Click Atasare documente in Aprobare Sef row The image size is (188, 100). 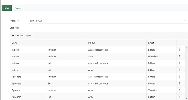click(98, 83)
